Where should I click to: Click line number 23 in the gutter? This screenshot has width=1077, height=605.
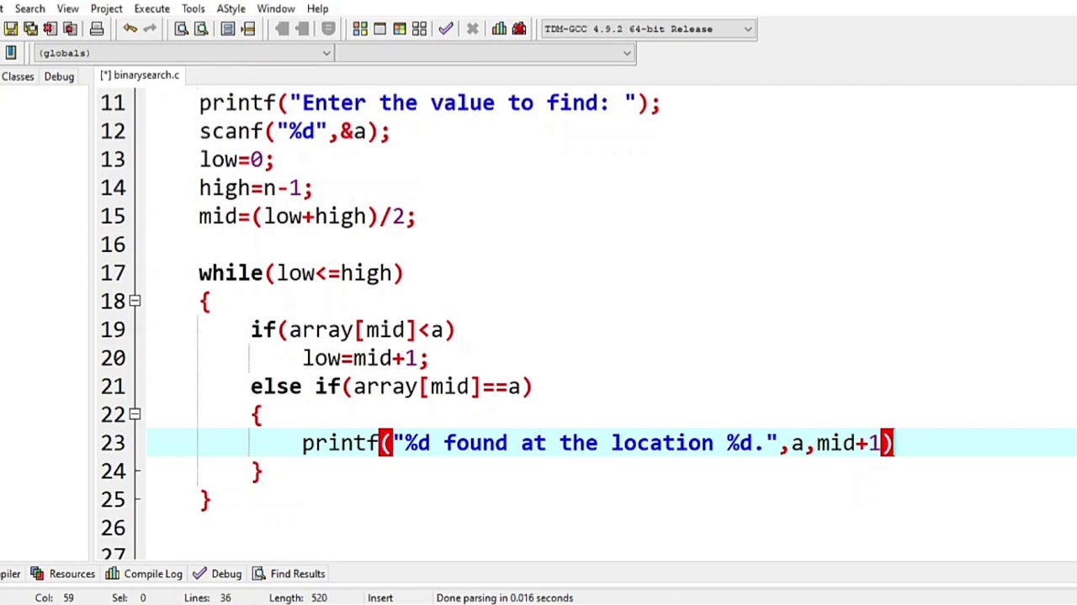pos(113,443)
